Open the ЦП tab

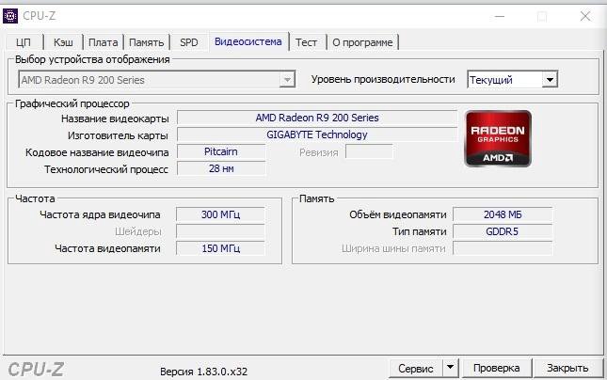click(x=24, y=42)
